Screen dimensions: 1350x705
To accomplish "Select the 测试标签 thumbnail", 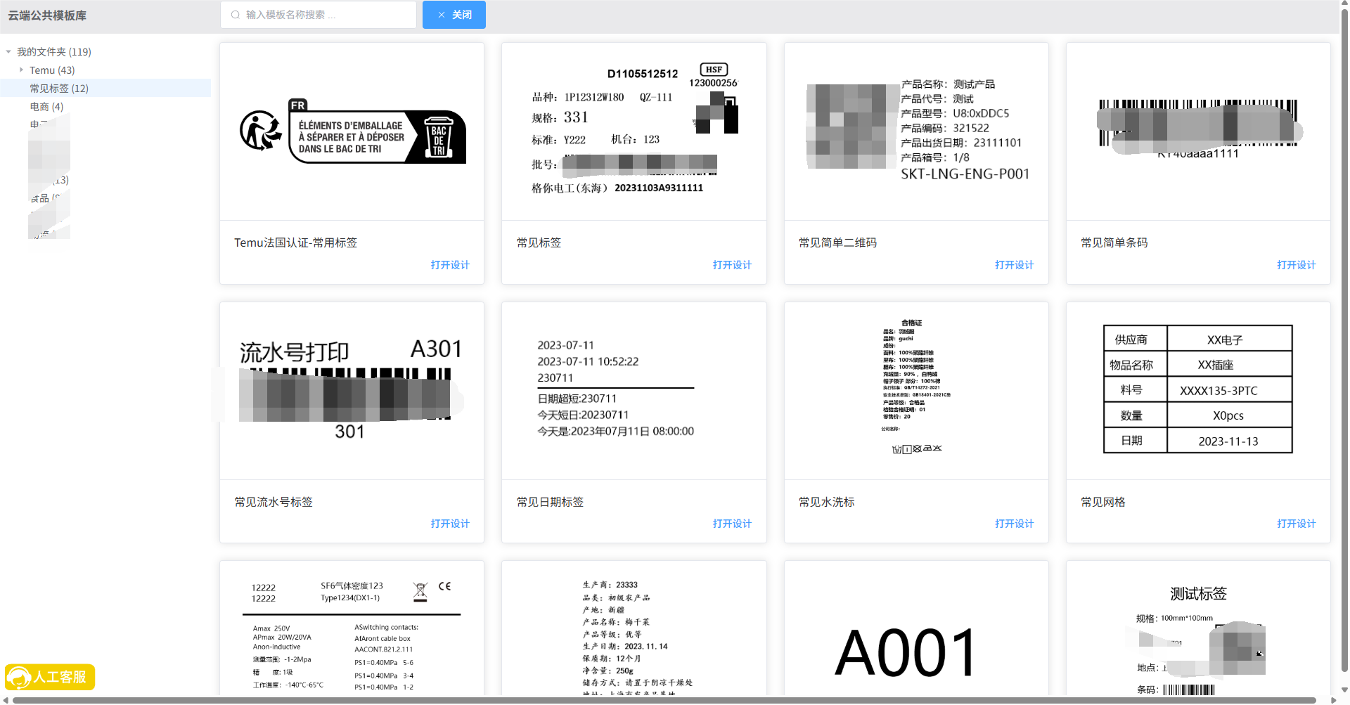I will (1198, 628).
